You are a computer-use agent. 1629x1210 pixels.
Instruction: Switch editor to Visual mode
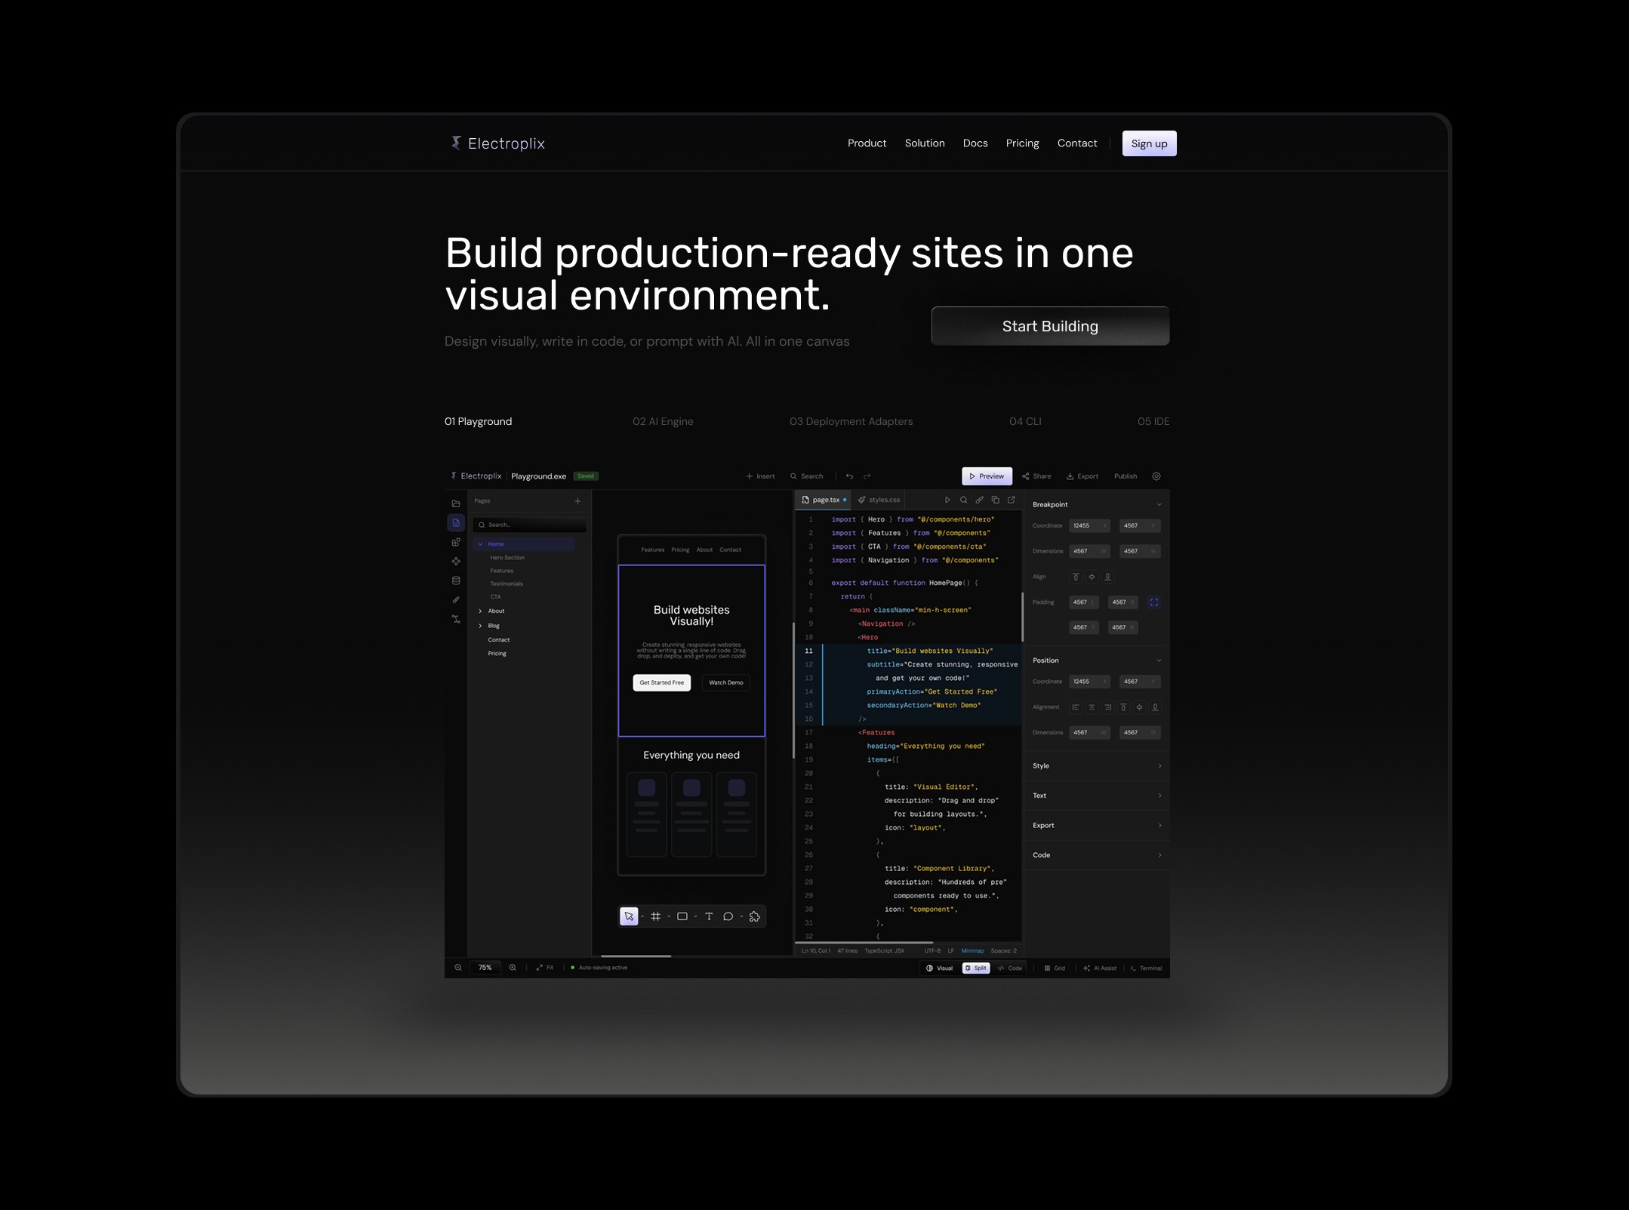pos(940,968)
